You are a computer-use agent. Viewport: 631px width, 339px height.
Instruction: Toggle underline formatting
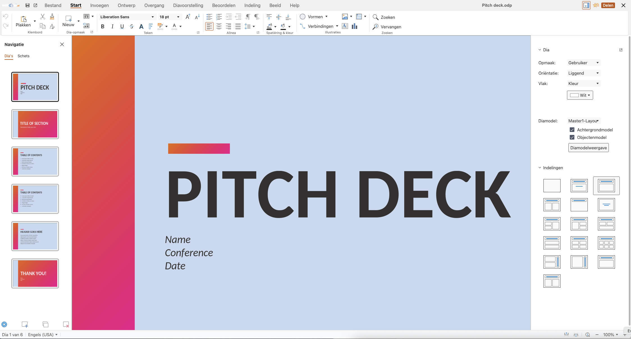click(122, 26)
